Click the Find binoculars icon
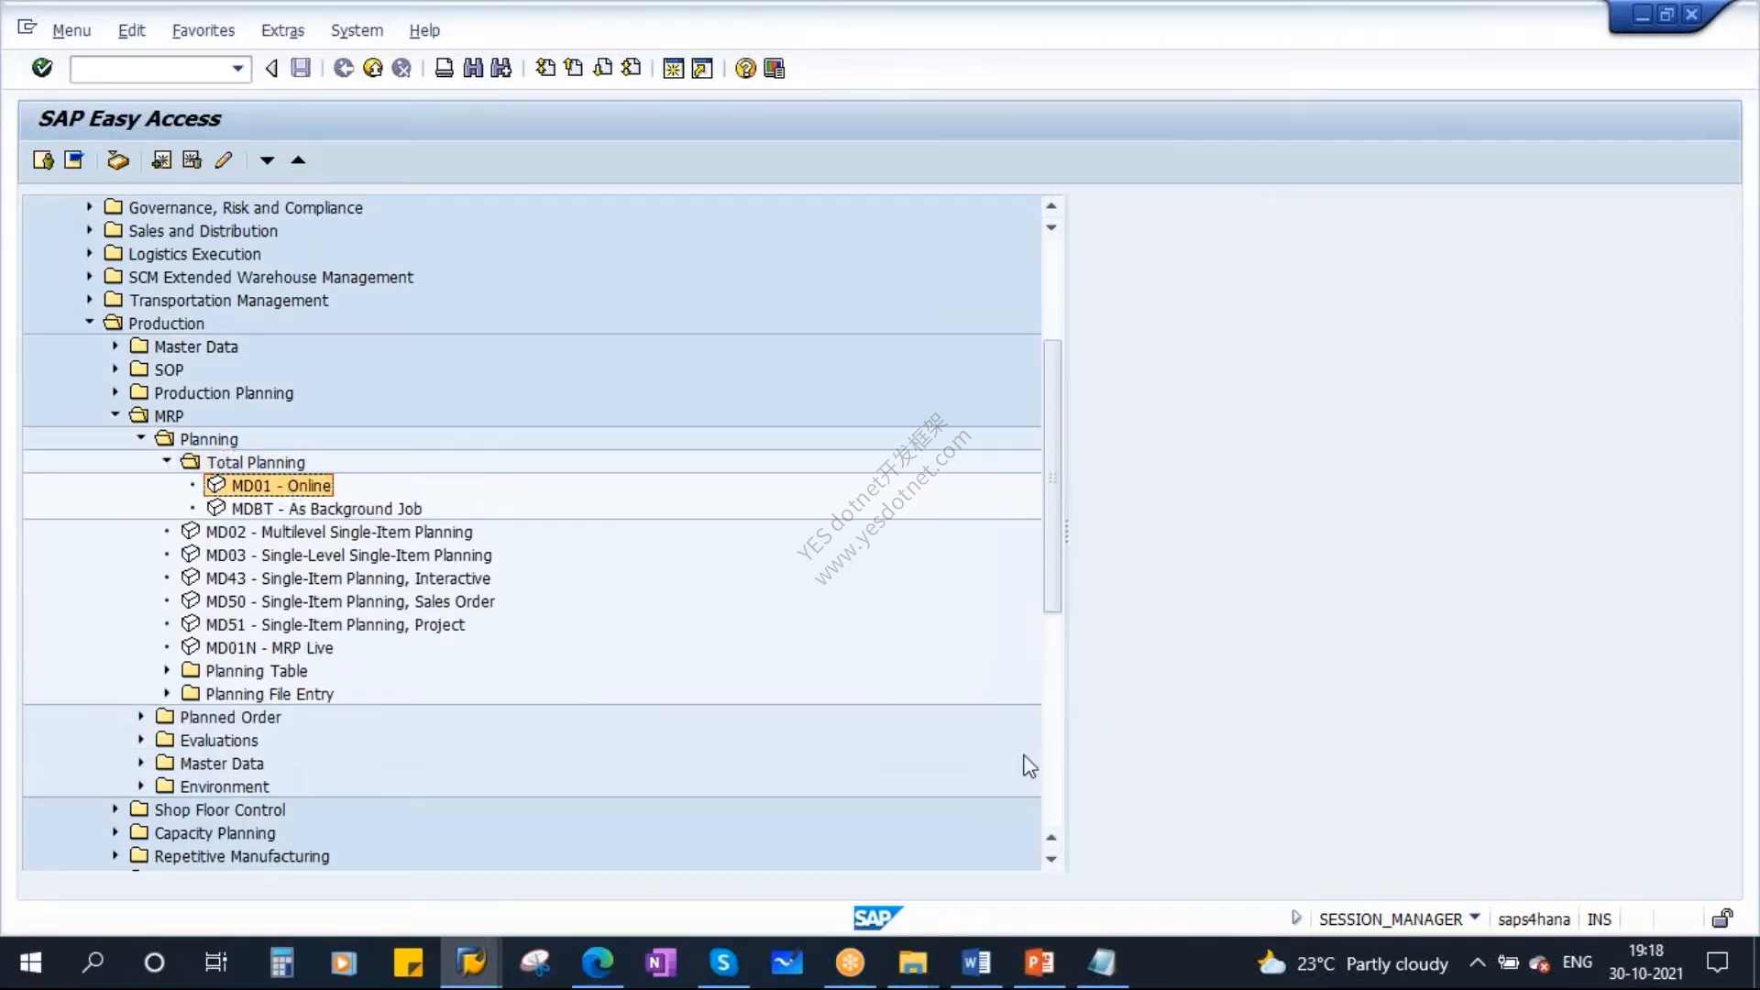Viewport: 1760px width, 990px height. [x=473, y=68]
